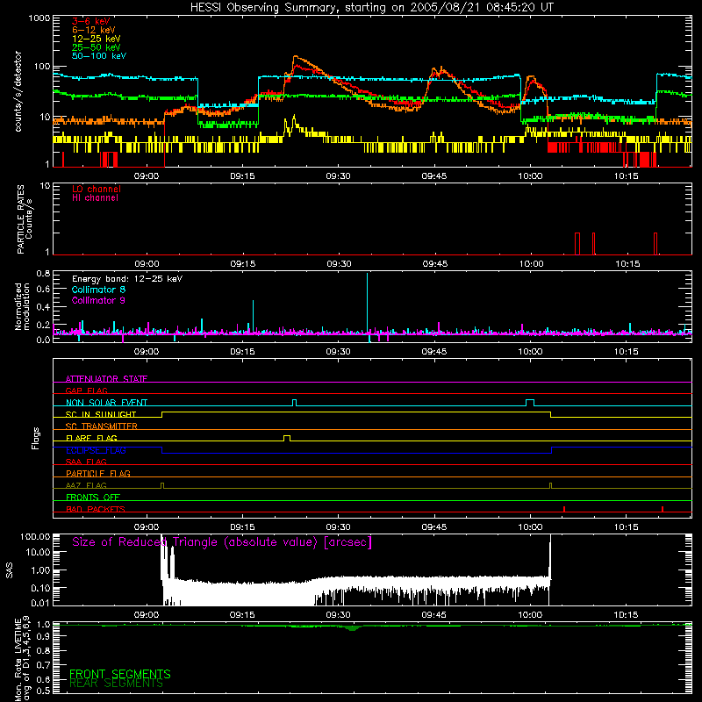Click the yellow FLARE FLAG pulse near 09:22
Viewport: 702px width, 702px height.
(x=287, y=438)
